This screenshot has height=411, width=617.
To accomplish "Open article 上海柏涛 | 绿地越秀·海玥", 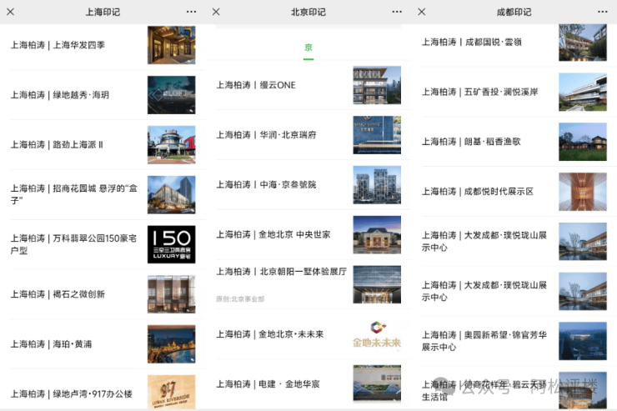I will (x=60, y=95).
